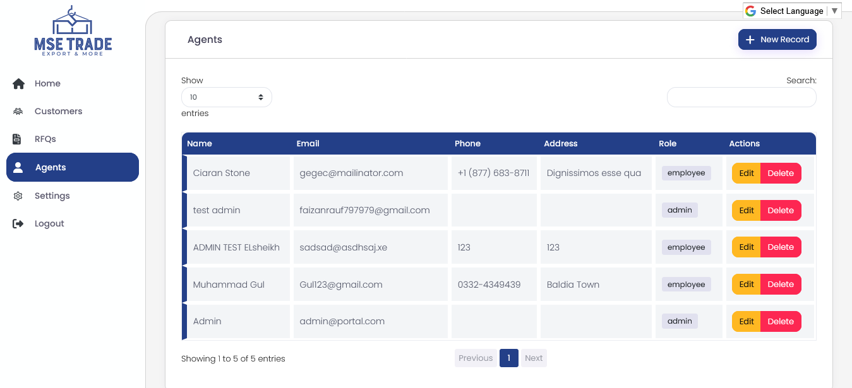The image size is (852, 388).
Task: Click the MSE Trade logo
Action: tap(73, 32)
